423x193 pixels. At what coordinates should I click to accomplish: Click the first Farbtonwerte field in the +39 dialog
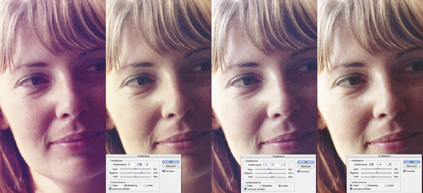tap(132, 164)
